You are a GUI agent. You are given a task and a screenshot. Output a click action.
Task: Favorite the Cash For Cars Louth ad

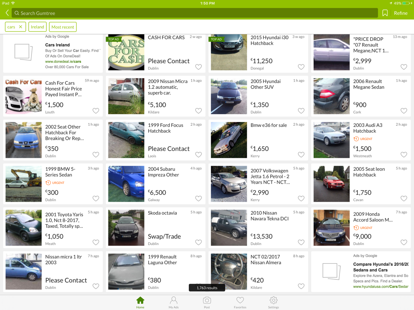(x=96, y=111)
